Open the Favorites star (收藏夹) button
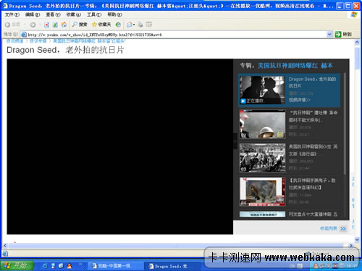 tap(101, 25)
